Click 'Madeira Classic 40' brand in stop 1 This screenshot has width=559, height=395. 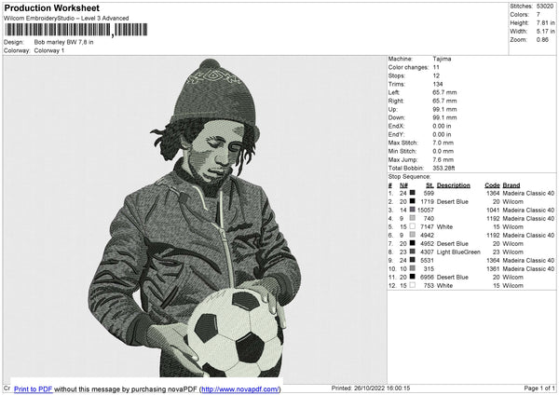click(x=528, y=193)
